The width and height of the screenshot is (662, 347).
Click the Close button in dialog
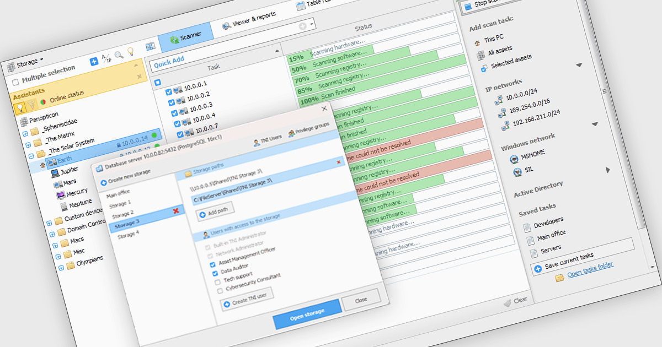361,300
